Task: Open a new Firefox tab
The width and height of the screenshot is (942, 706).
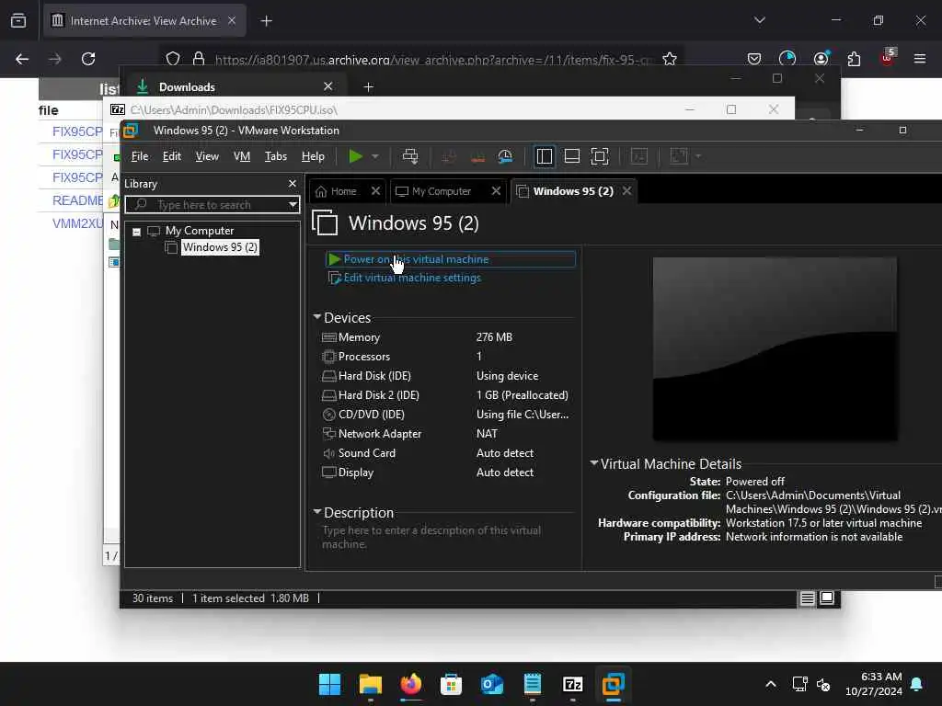Action: tap(266, 21)
